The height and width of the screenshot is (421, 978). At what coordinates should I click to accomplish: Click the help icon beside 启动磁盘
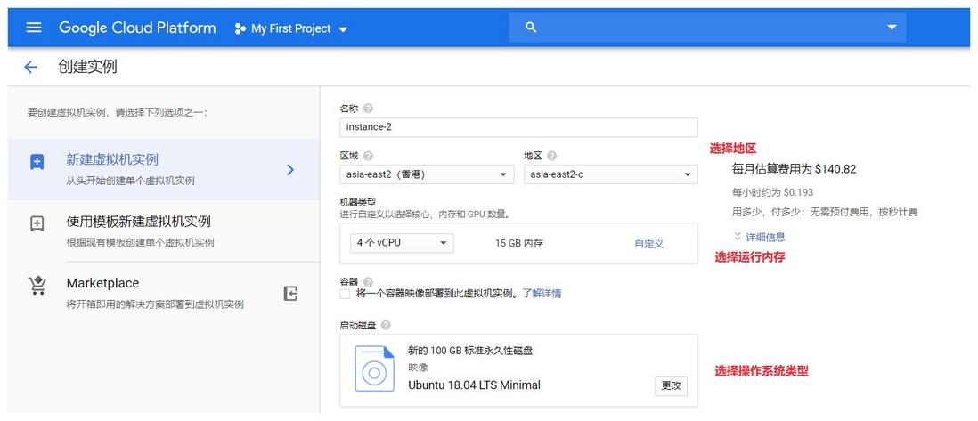[386, 325]
